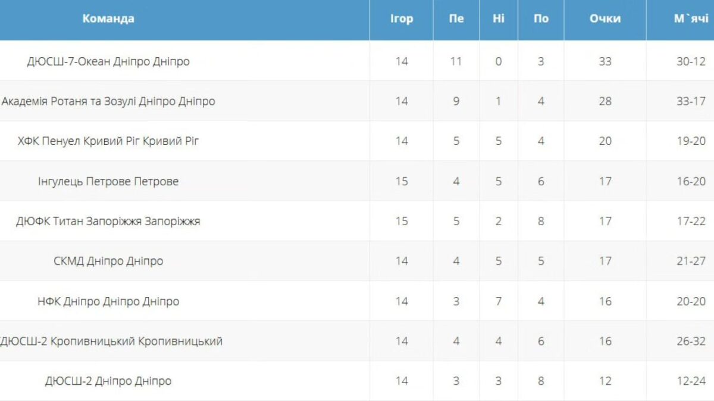Viewport: 714px width, 401px height.
Task: Open team ДЮСШ-7-Океан Дніпро
Action: click(108, 61)
